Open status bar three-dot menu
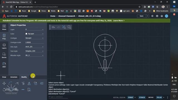This screenshot has width=178, height=100. tap(167, 97)
